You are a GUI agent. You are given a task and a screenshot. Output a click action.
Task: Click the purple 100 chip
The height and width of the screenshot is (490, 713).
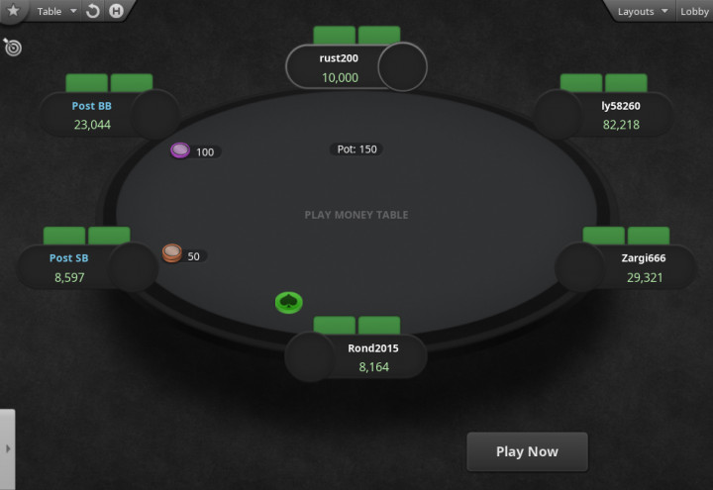tap(180, 150)
